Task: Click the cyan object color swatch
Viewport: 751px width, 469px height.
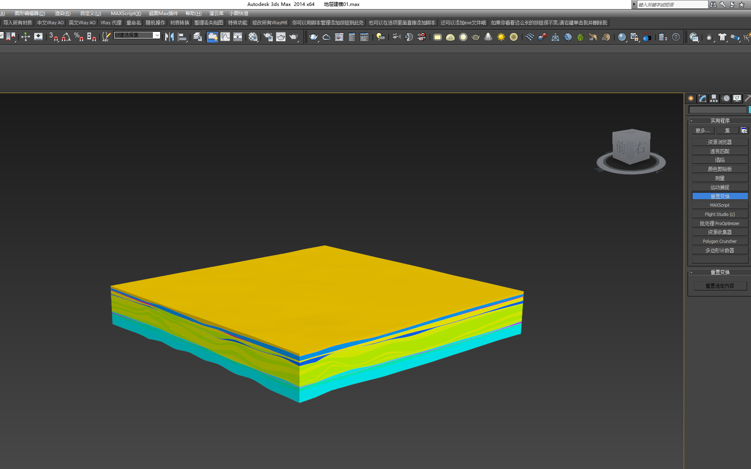Action: [749, 110]
